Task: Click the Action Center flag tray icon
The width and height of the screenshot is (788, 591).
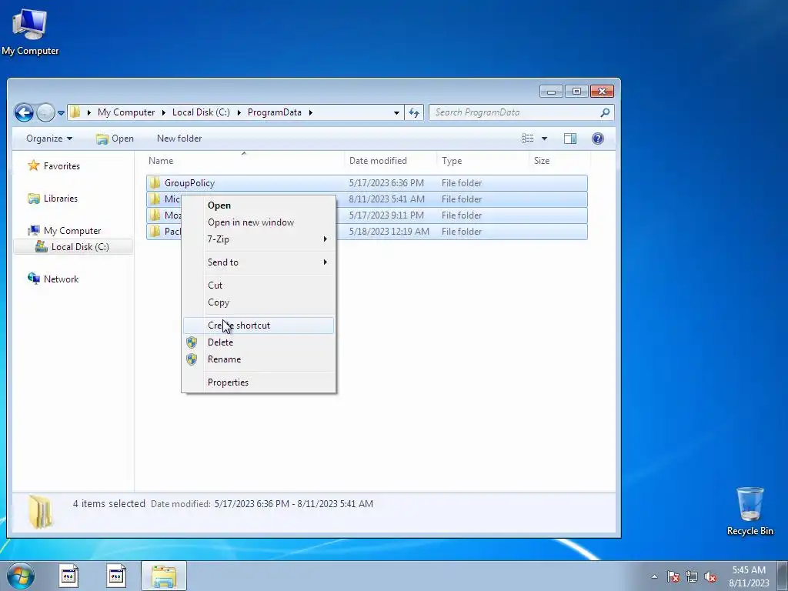Action: [673, 577]
